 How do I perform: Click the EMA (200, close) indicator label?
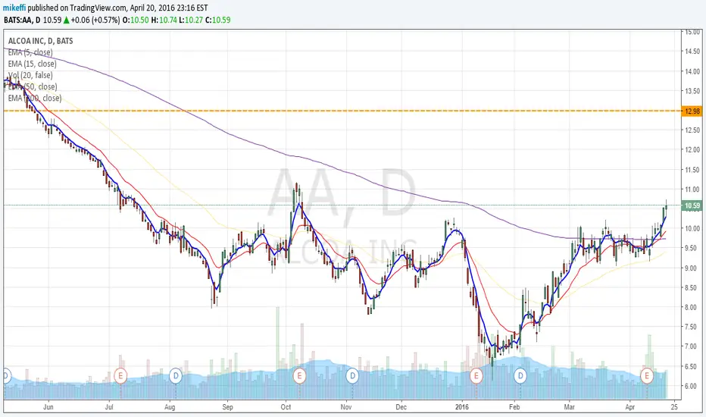point(35,98)
